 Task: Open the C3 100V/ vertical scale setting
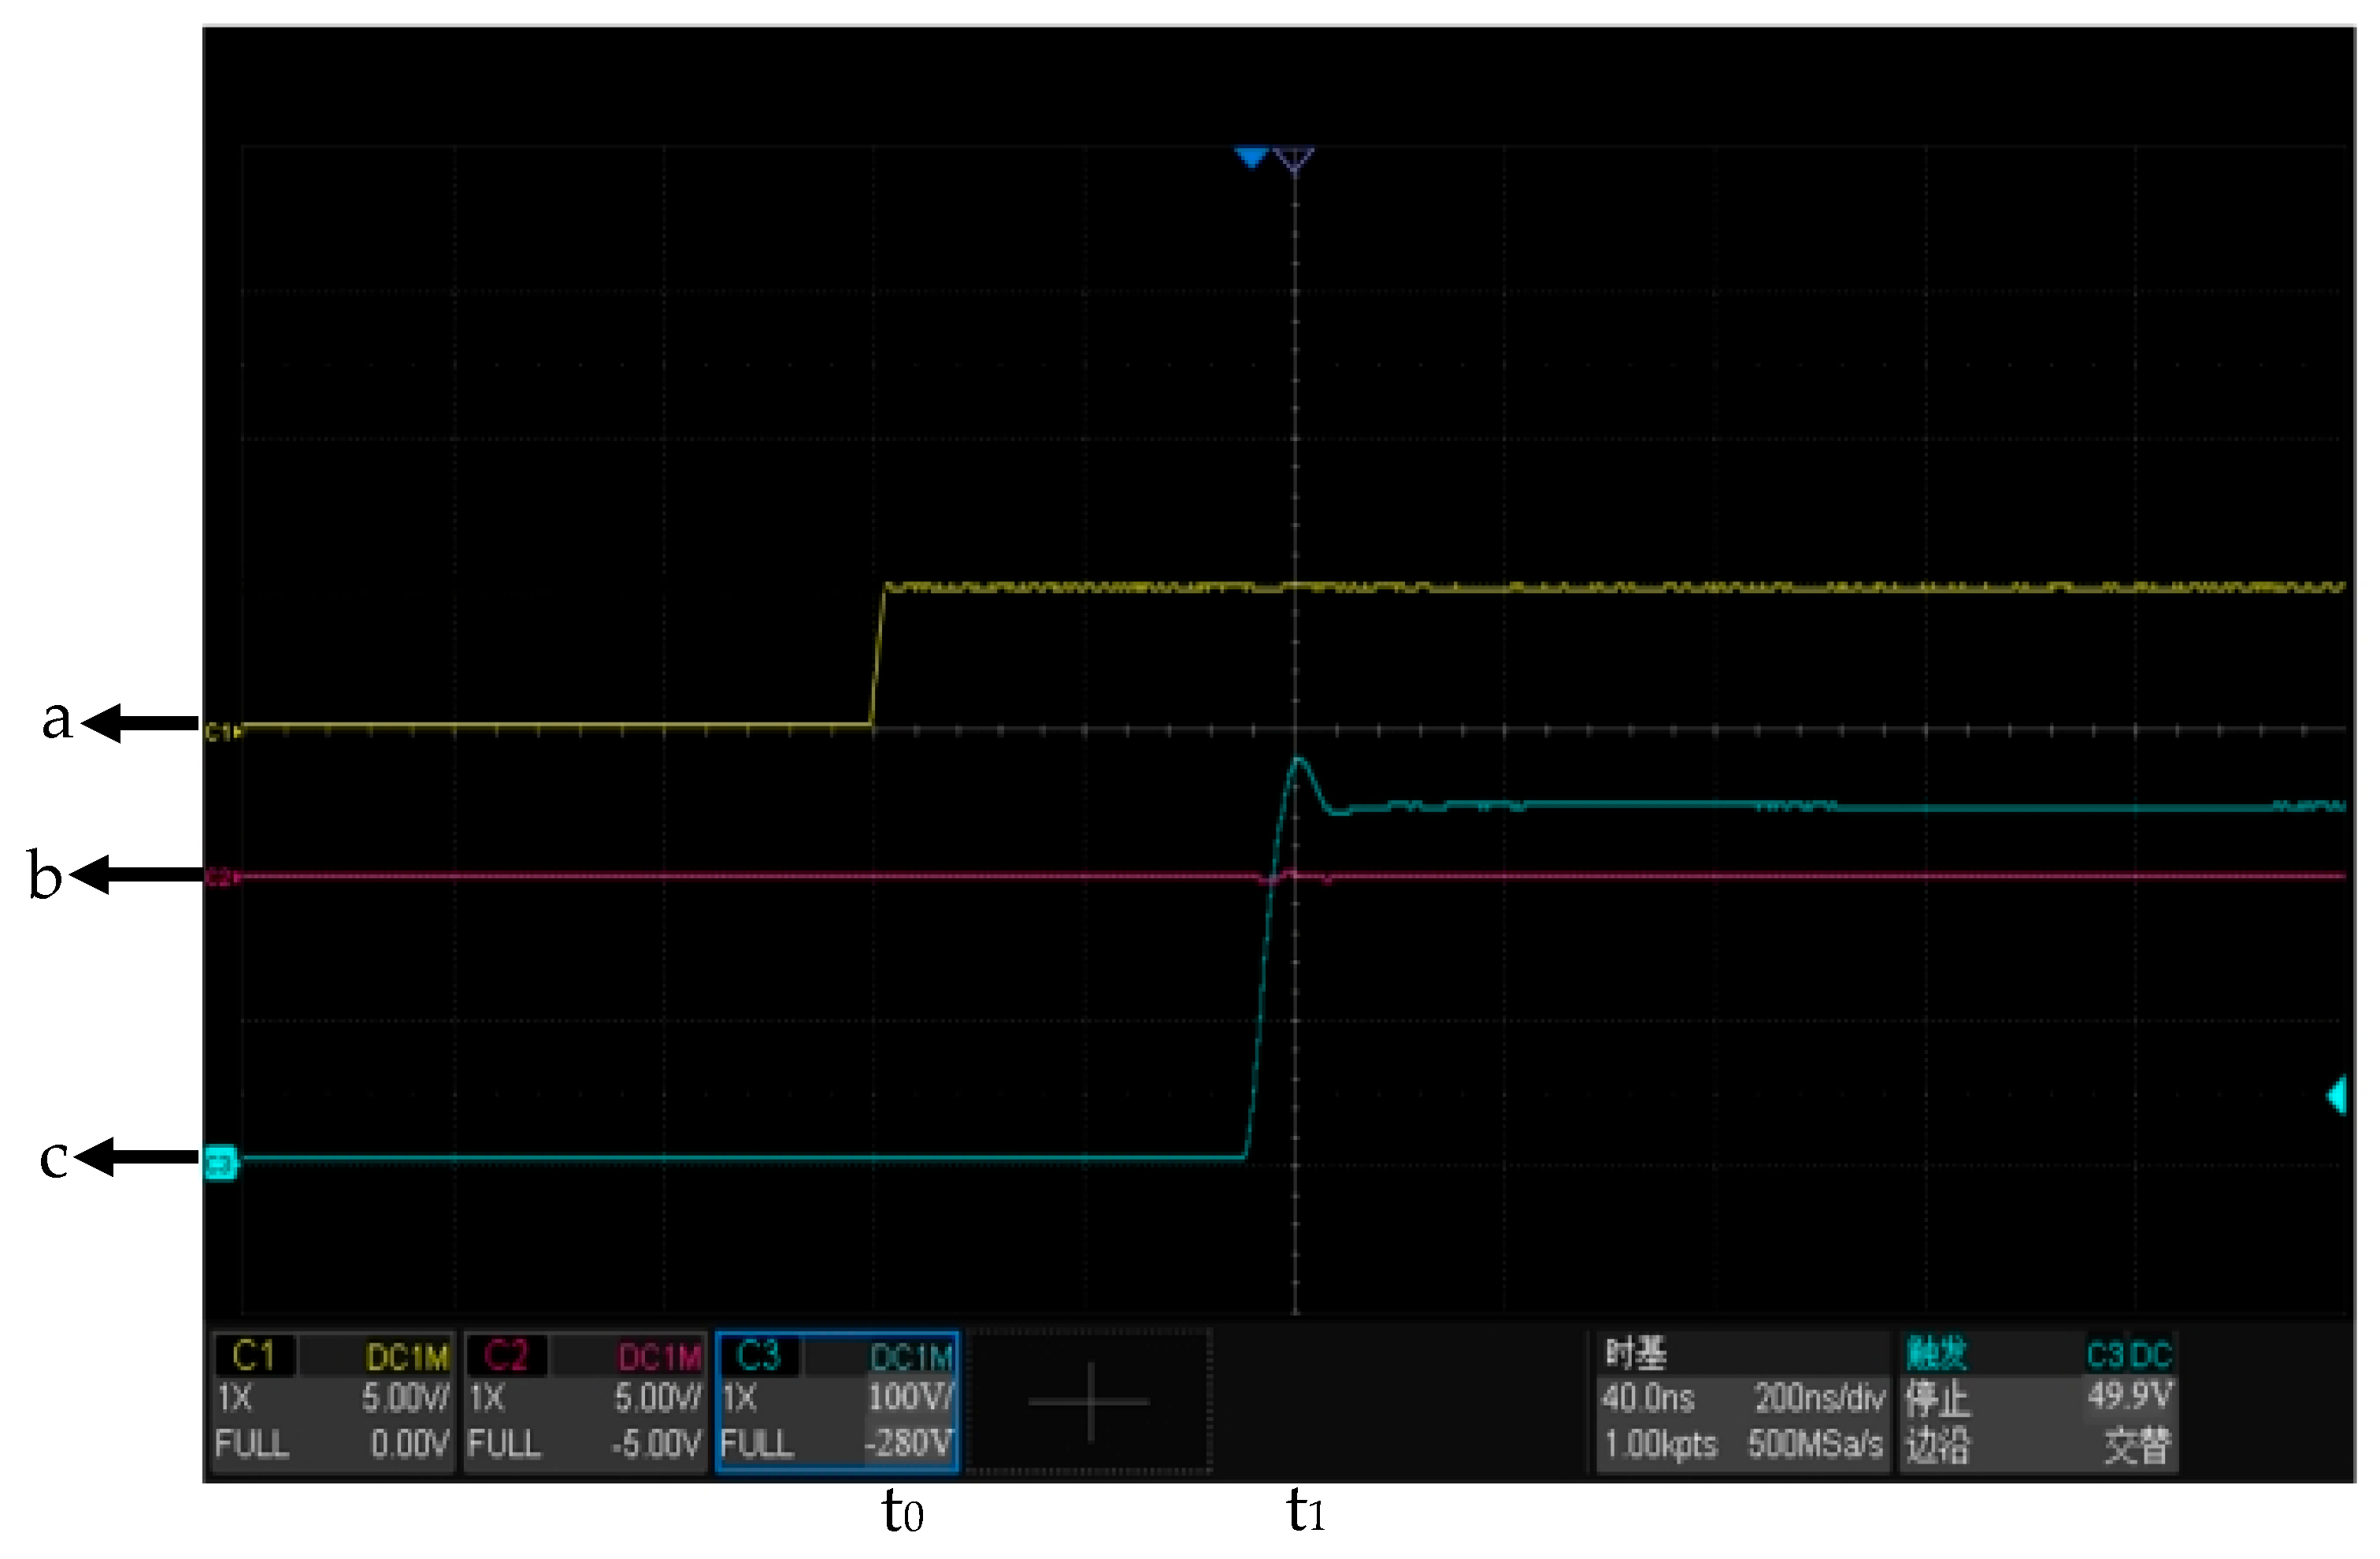pyautogui.click(x=910, y=1397)
